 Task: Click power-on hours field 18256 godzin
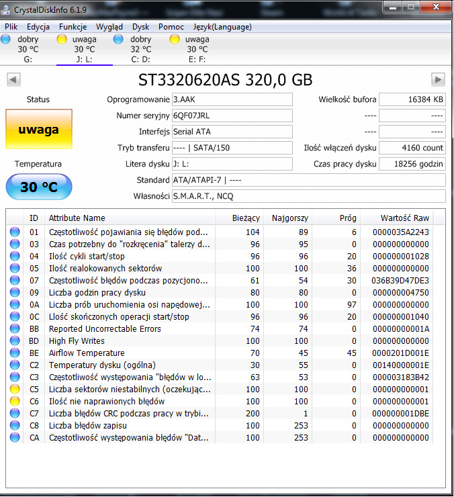pyautogui.click(x=412, y=164)
